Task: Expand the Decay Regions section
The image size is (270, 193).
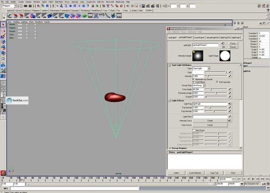Action: click(169, 148)
